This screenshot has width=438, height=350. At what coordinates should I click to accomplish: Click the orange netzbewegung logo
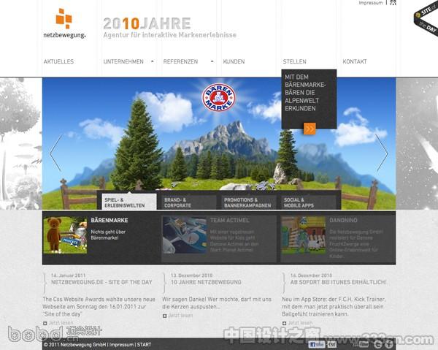point(64,23)
